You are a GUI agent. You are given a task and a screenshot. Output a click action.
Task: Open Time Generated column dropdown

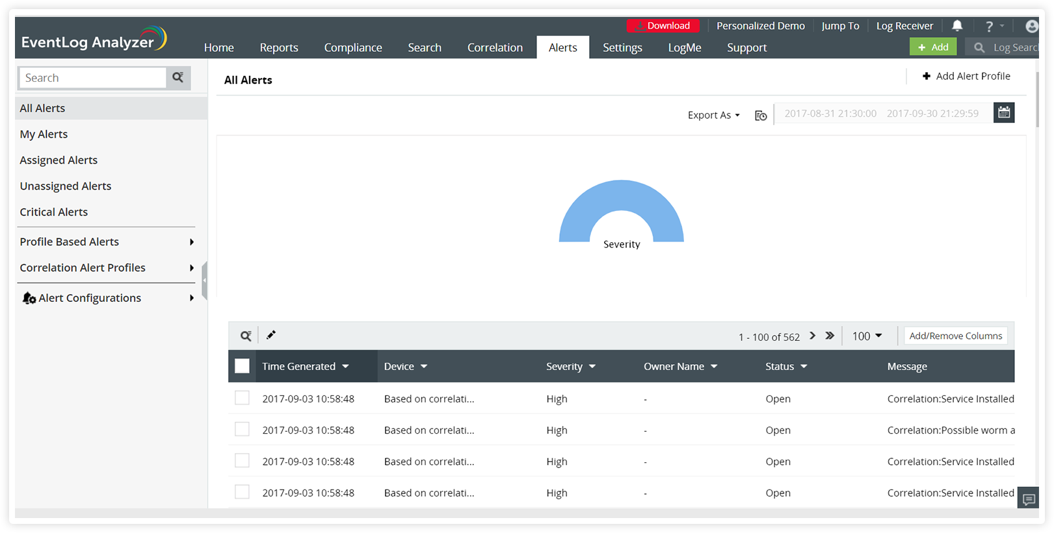point(345,367)
